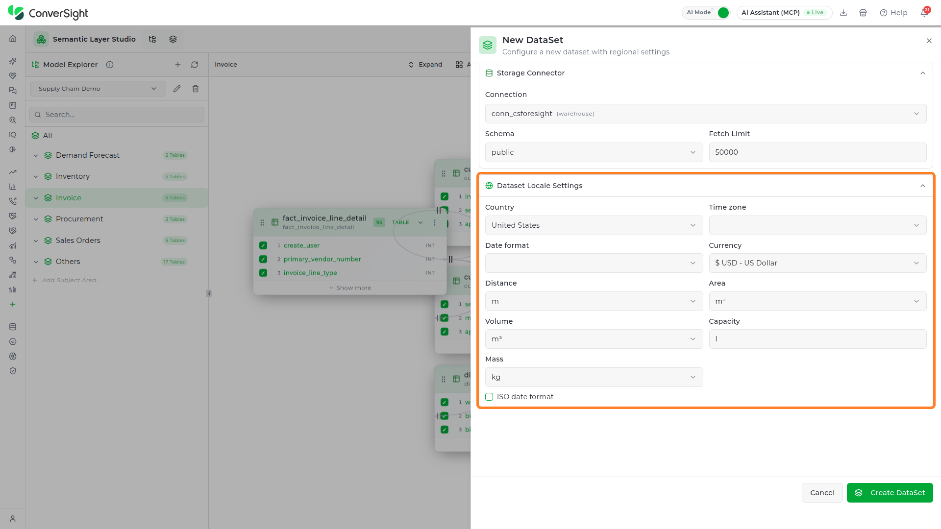Screen dimensions: 941x529
Task: Uncheck the create_user column checkbox
Action: point(263,245)
